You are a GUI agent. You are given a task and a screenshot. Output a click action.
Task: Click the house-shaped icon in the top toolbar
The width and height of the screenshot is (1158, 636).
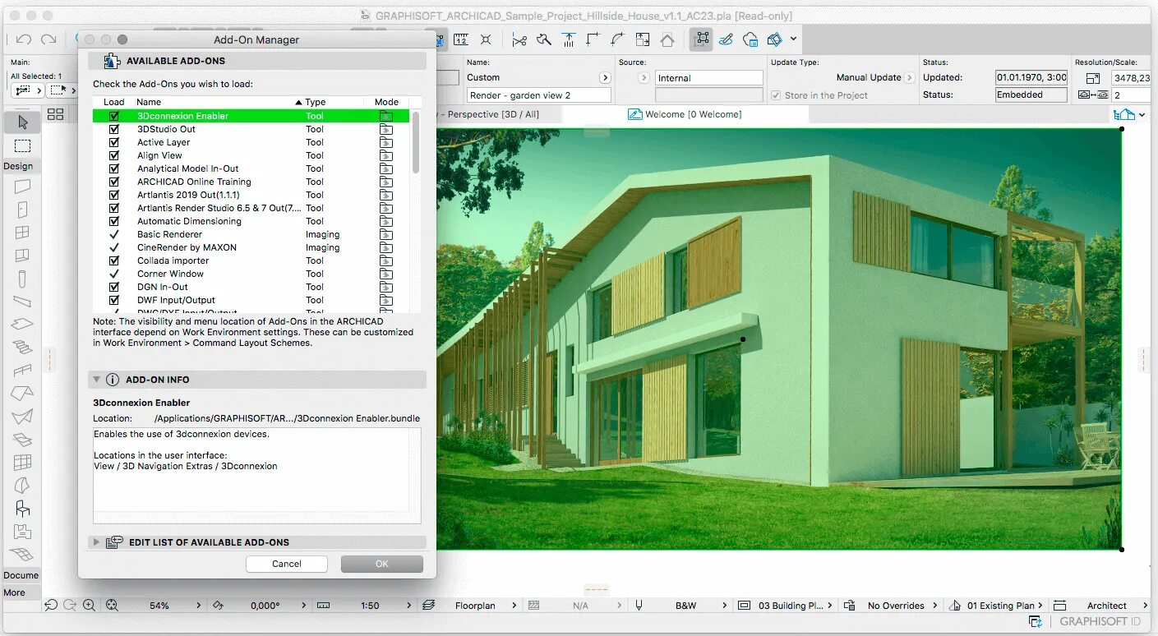(x=667, y=39)
